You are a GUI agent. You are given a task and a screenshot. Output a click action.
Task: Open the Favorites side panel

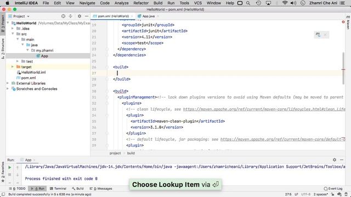pos(3,172)
